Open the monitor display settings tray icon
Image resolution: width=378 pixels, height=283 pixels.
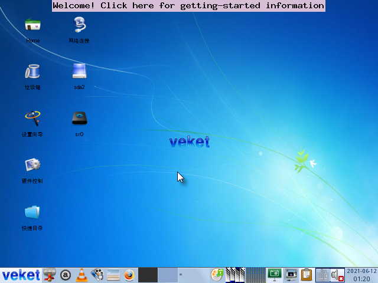(291, 275)
